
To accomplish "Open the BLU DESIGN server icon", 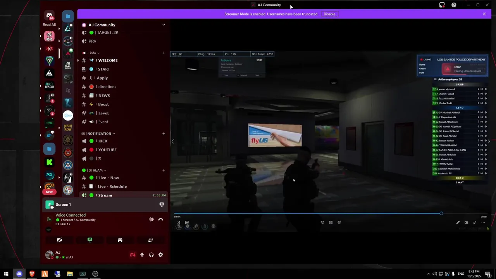I will [x=49, y=86].
